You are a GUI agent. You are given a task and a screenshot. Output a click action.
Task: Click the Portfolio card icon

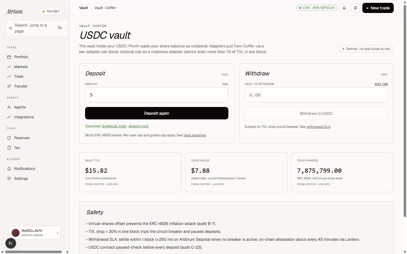pos(9,57)
